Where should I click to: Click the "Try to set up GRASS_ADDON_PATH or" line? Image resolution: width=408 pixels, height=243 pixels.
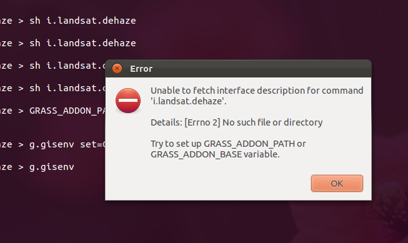click(x=228, y=144)
